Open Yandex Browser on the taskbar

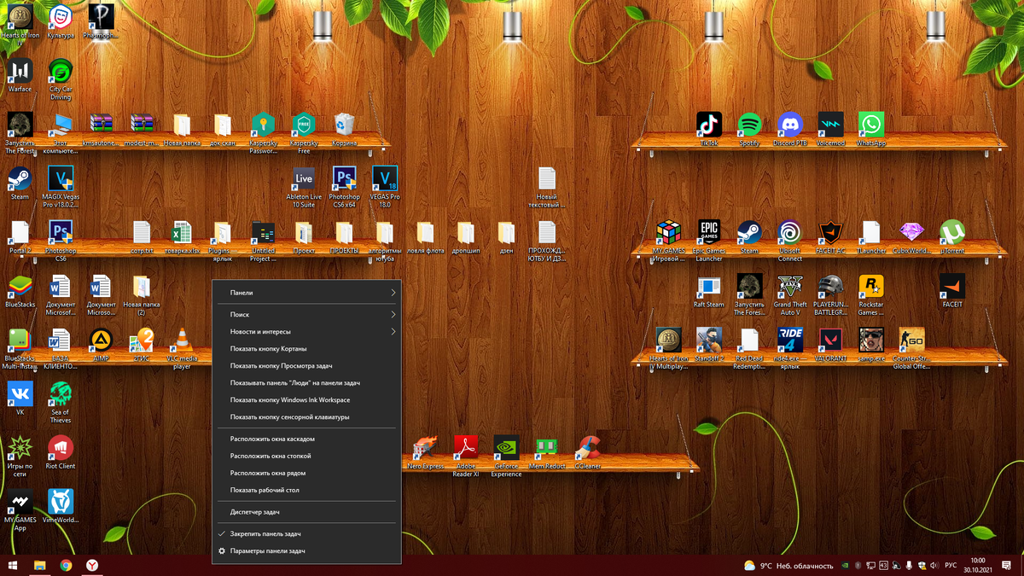point(91,565)
